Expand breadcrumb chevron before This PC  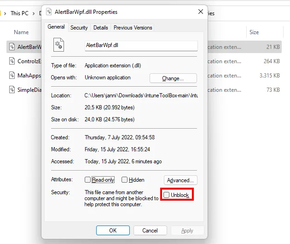pyautogui.click(x=5, y=13)
